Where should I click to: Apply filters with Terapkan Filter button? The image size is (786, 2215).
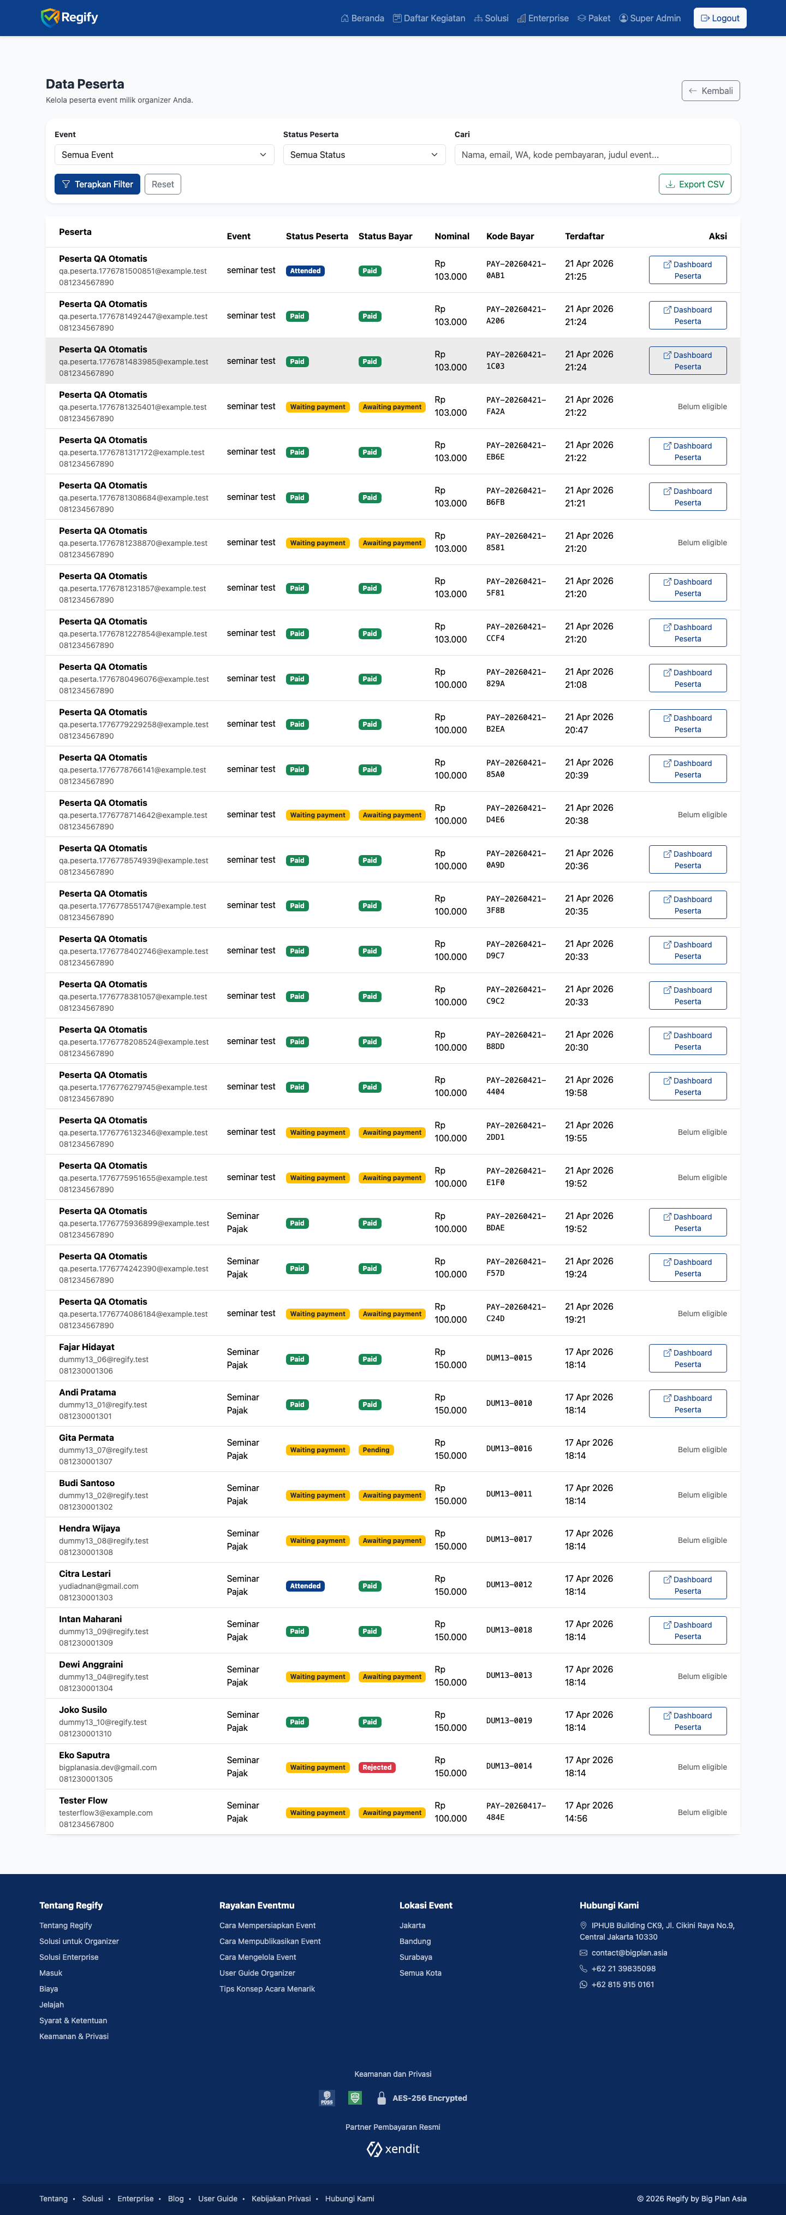tap(97, 184)
